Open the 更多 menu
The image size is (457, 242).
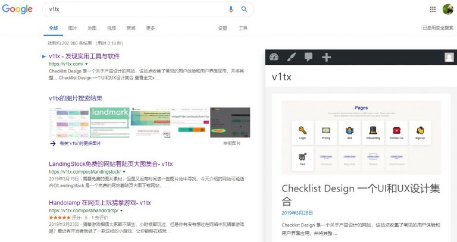(x=151, y=29)
